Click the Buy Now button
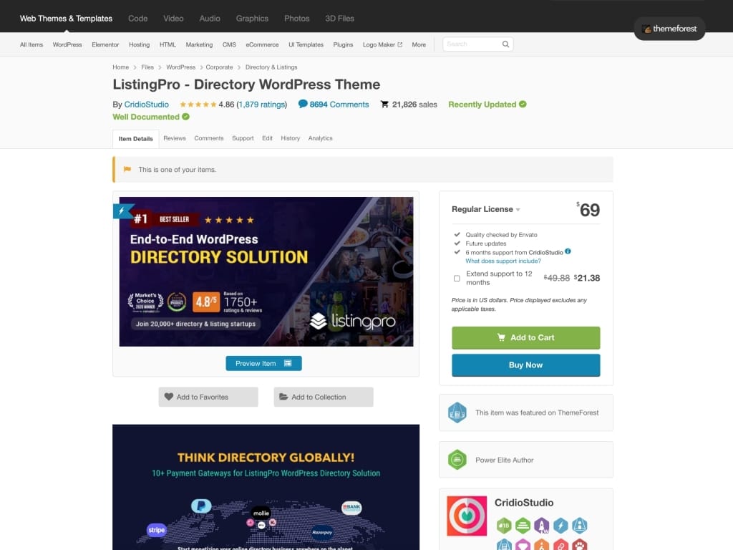 click(525, 365)
